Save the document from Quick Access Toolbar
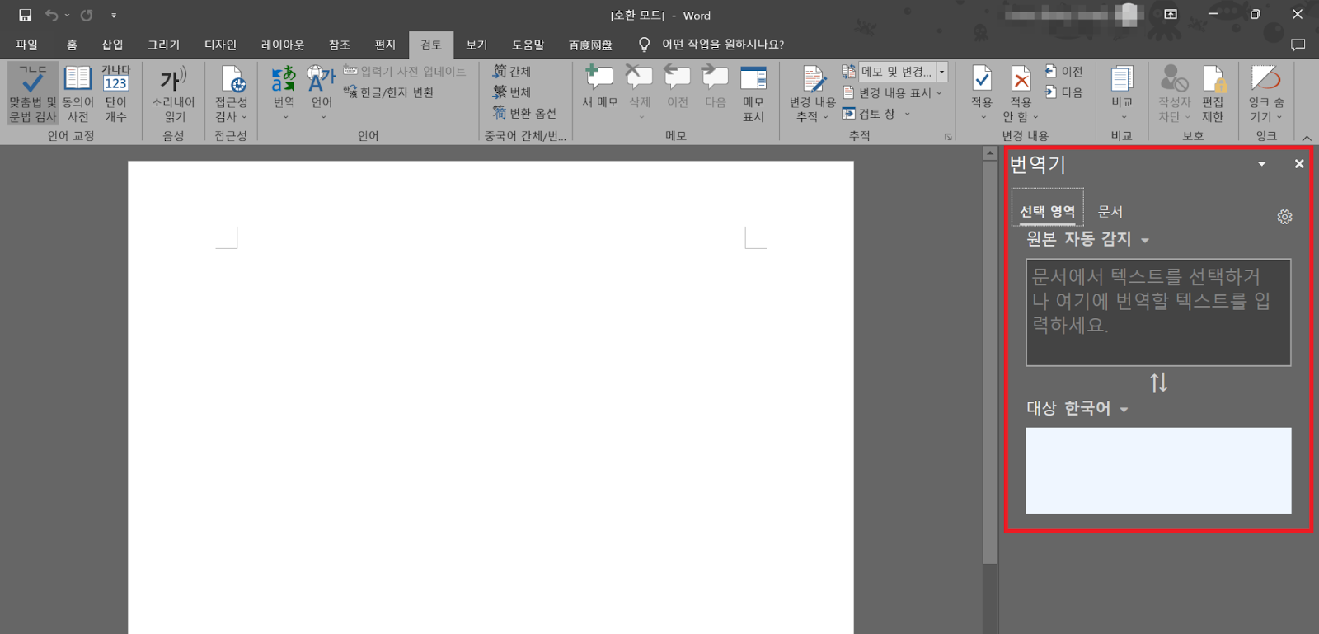This screenshot has height=634, width=1319. pyautogui.click(x=25, y=15)
